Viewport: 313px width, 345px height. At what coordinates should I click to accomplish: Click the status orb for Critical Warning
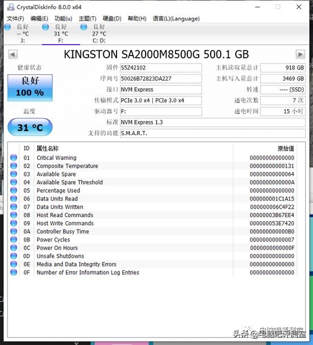(14, 158)
